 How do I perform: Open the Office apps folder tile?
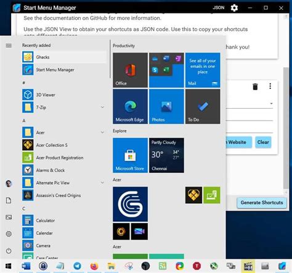point(166,70)
